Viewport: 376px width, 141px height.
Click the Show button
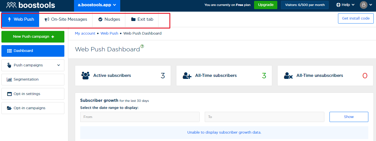coord(349,117)
